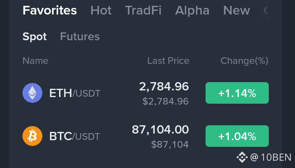Screen dimensions: 295x168
Task: Toggle the ETH +1.14% change badge
Action: 237,93
